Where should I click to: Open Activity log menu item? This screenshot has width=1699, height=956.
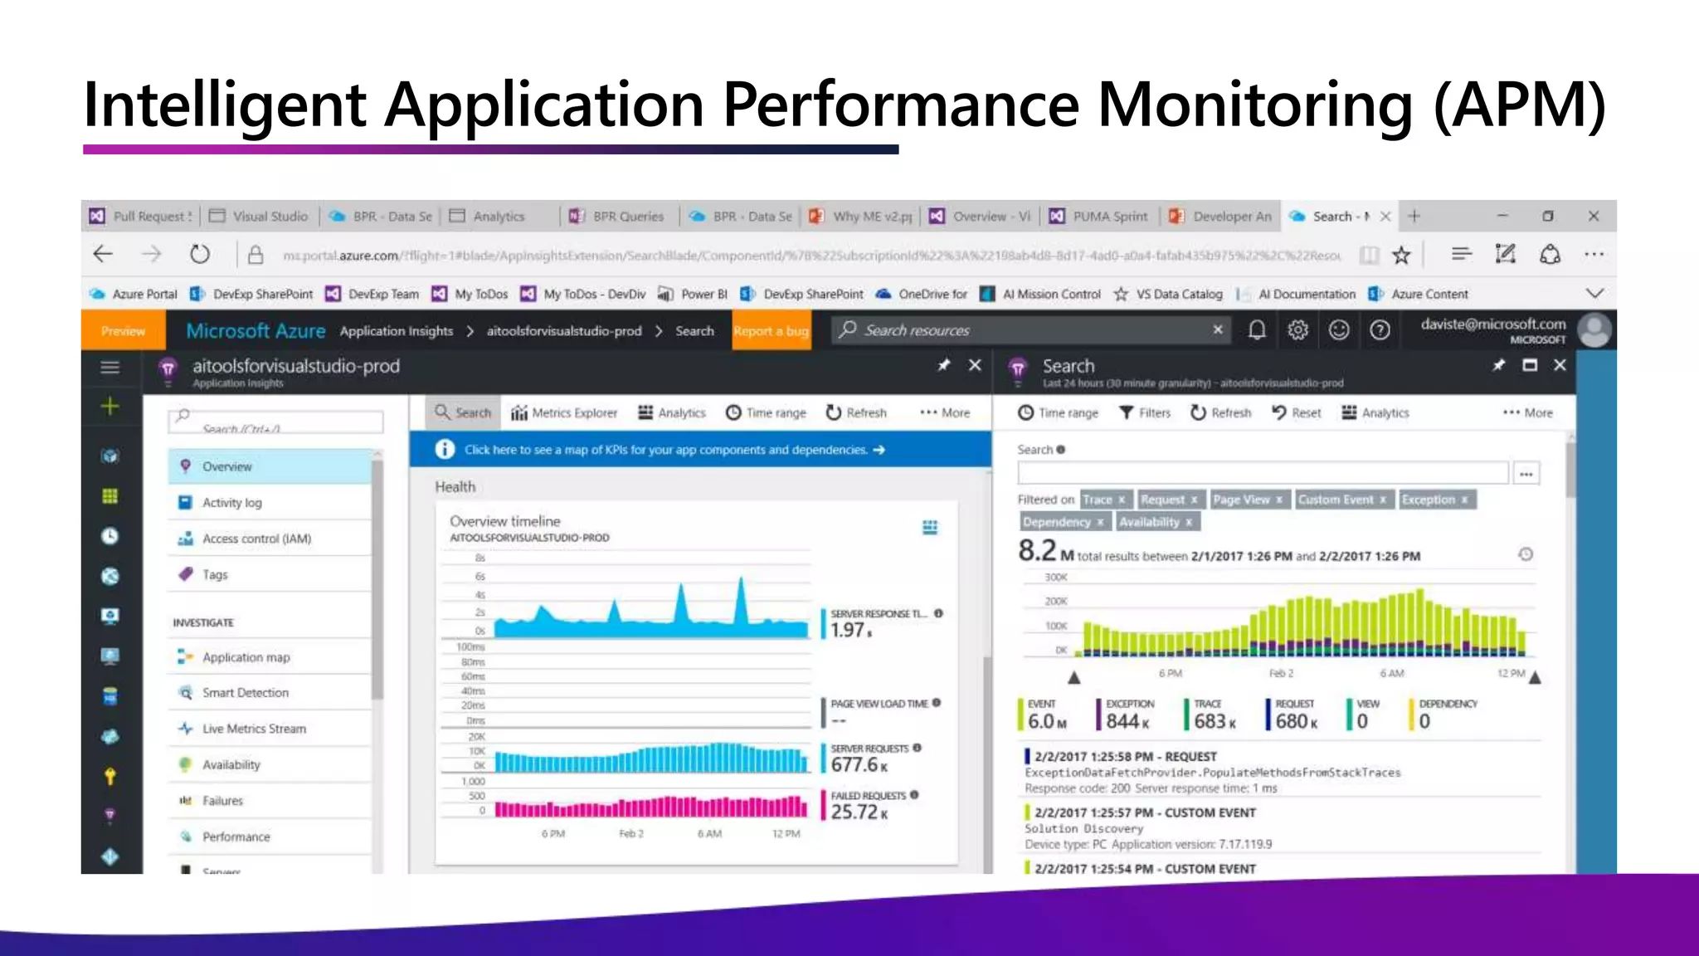[270, 502]
